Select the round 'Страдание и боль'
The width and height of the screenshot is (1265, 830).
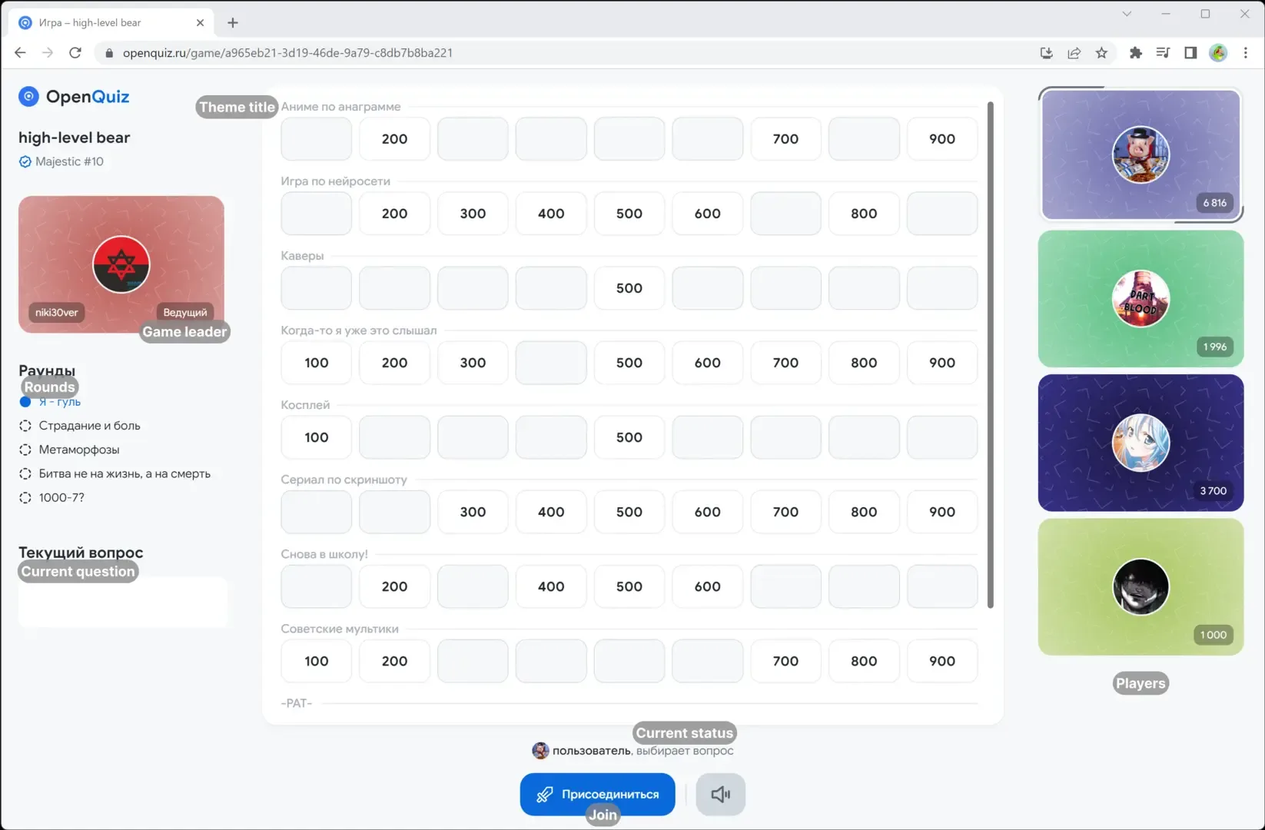click(x=80, y=426)
